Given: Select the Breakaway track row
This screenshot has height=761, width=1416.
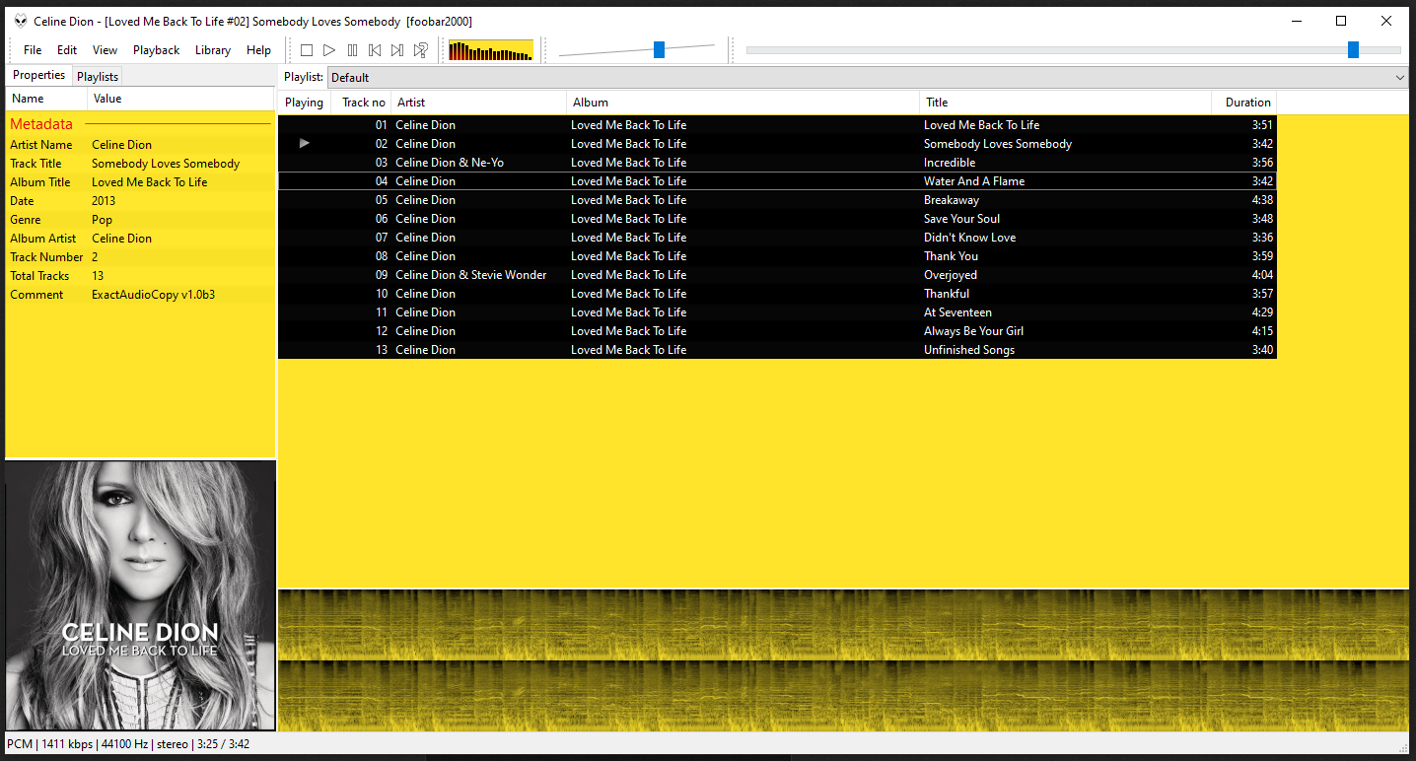Looking at the screenshot, I should pyautogui.click(x=777, y=200).
